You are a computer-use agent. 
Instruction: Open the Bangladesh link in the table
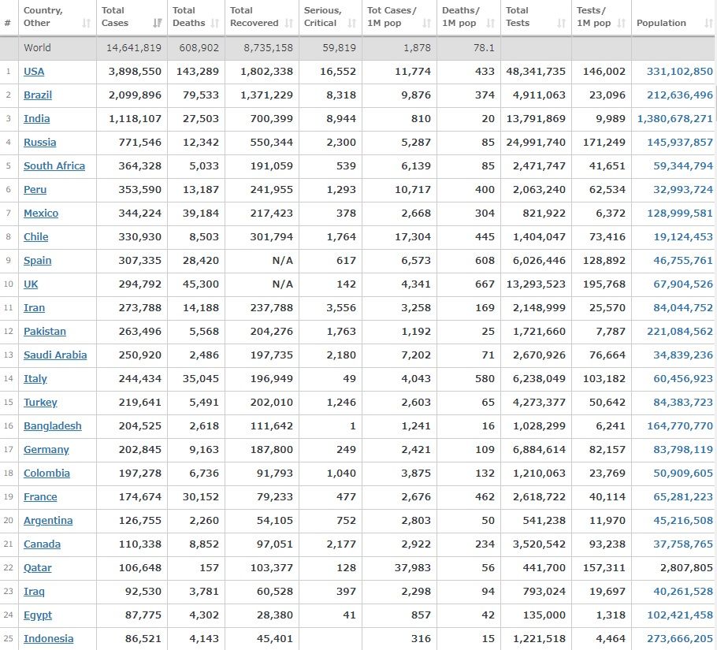[53, 425]
